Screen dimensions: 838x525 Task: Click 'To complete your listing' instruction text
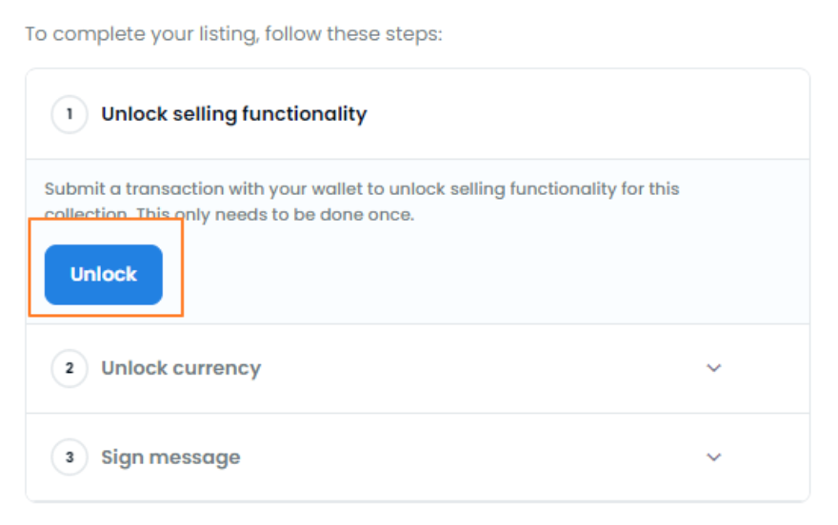(x=233, y=34)
